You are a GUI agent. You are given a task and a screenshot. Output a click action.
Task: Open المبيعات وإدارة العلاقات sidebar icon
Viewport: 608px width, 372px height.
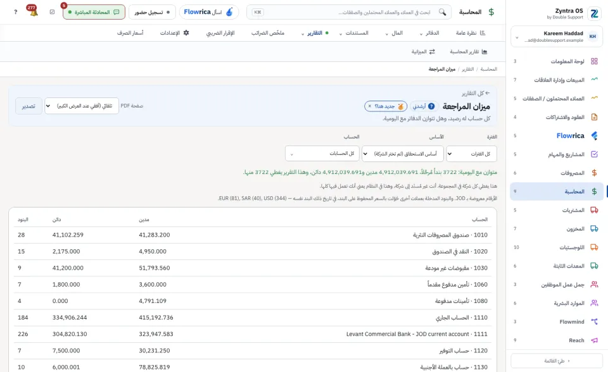coord(594,80)
